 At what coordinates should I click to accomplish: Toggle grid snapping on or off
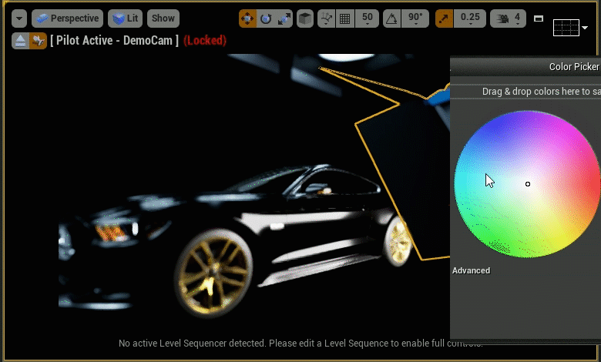click(345, 18)
